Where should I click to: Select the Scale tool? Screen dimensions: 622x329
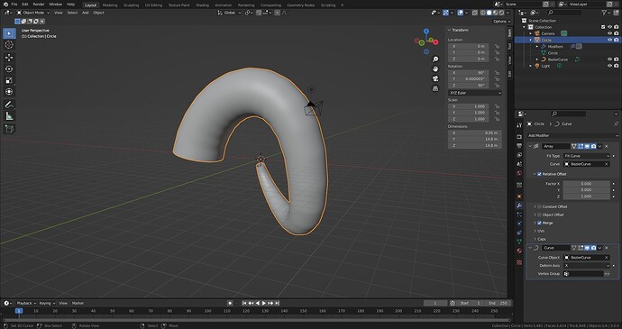point(9,80)
